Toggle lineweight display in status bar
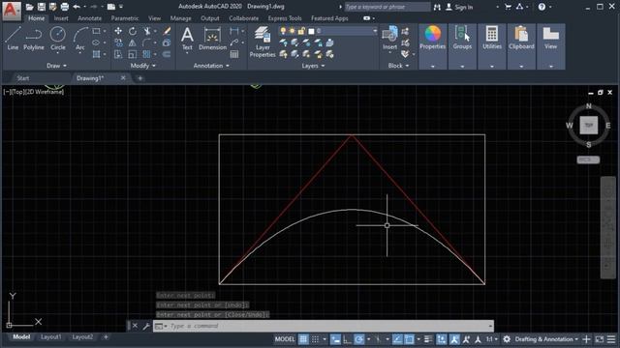The width and height of the screenshot is (620, 348). point(428,339)
